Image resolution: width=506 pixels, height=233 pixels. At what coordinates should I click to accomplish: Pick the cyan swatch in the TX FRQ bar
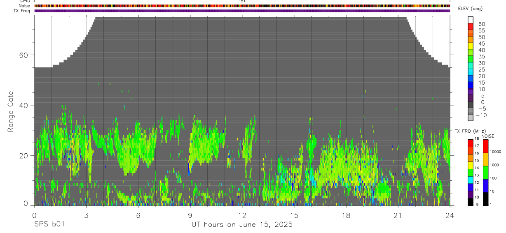(471, 180)
